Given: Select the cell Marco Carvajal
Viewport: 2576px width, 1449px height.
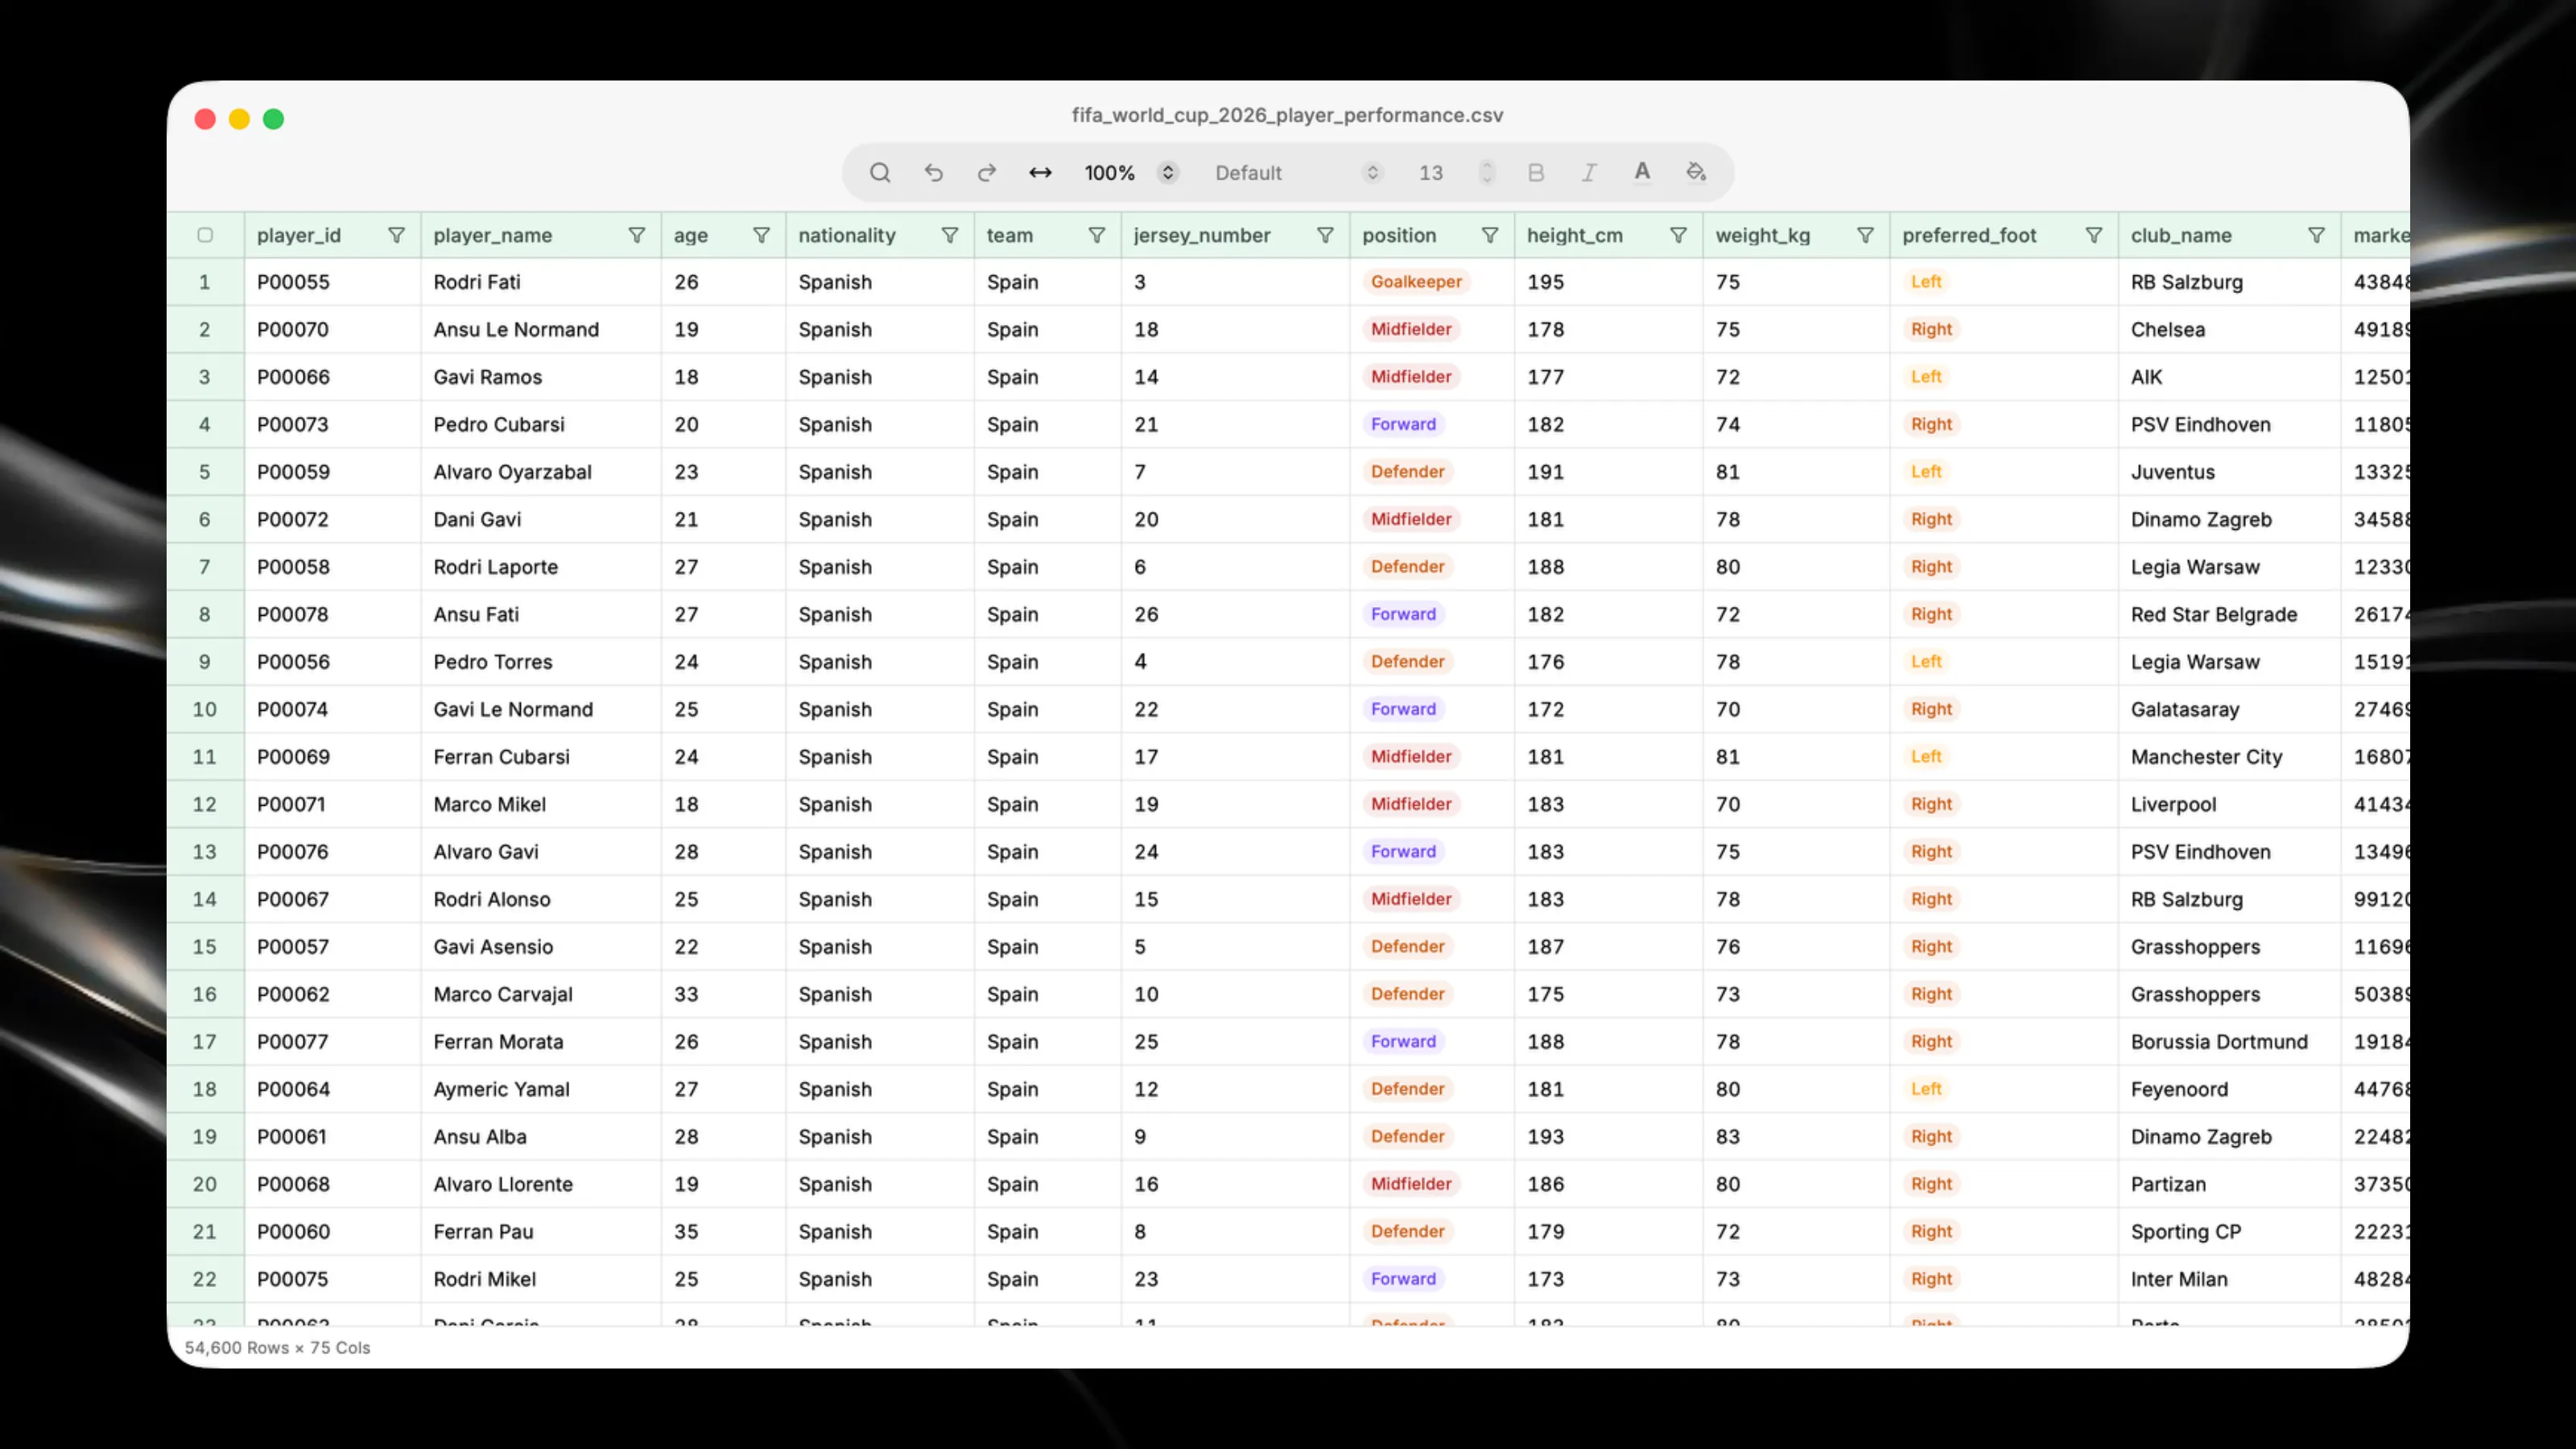Looking at the screenshot, I should [541, 994].
